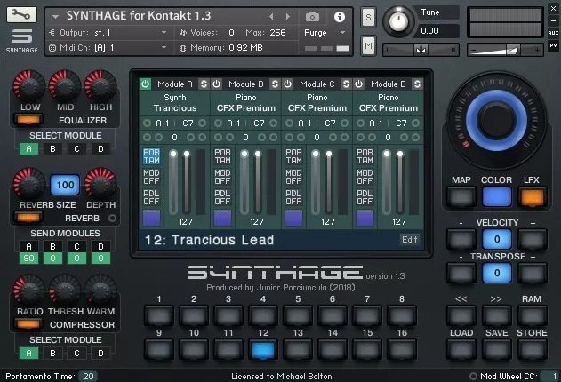The width and height of the screenshot is (561, 382).
Task: Click the camera snapshot icon
Action: (312, 17)
